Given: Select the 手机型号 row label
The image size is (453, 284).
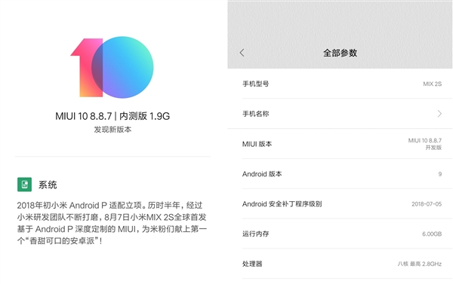Looking at the screenshot, I should [256, 84].
